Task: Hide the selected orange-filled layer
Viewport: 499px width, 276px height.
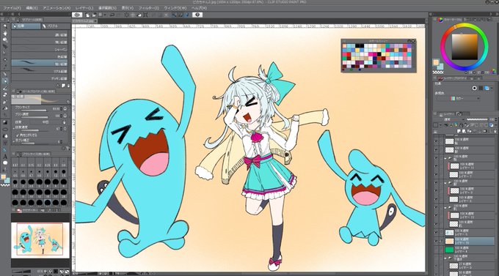Action: point(436,242)
